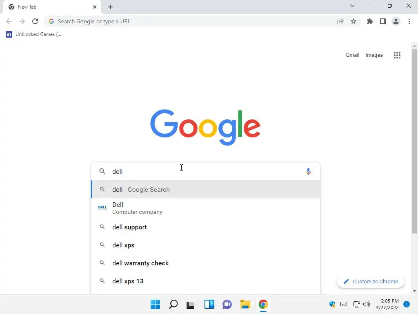Image resolution: width=418 pixels, height=314 pixels.
Task: Bookmark this tab with the star icon
Action: (x=354, y=21)
